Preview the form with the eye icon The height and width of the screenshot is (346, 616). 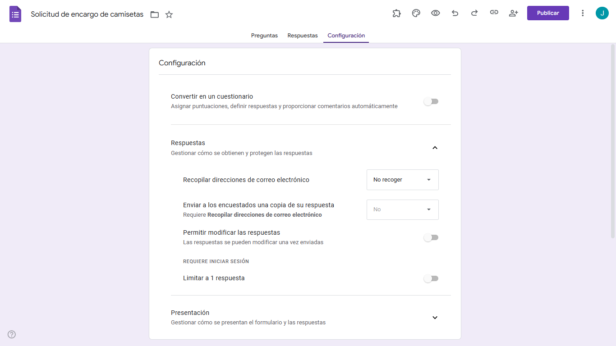[x=435, y=13]
